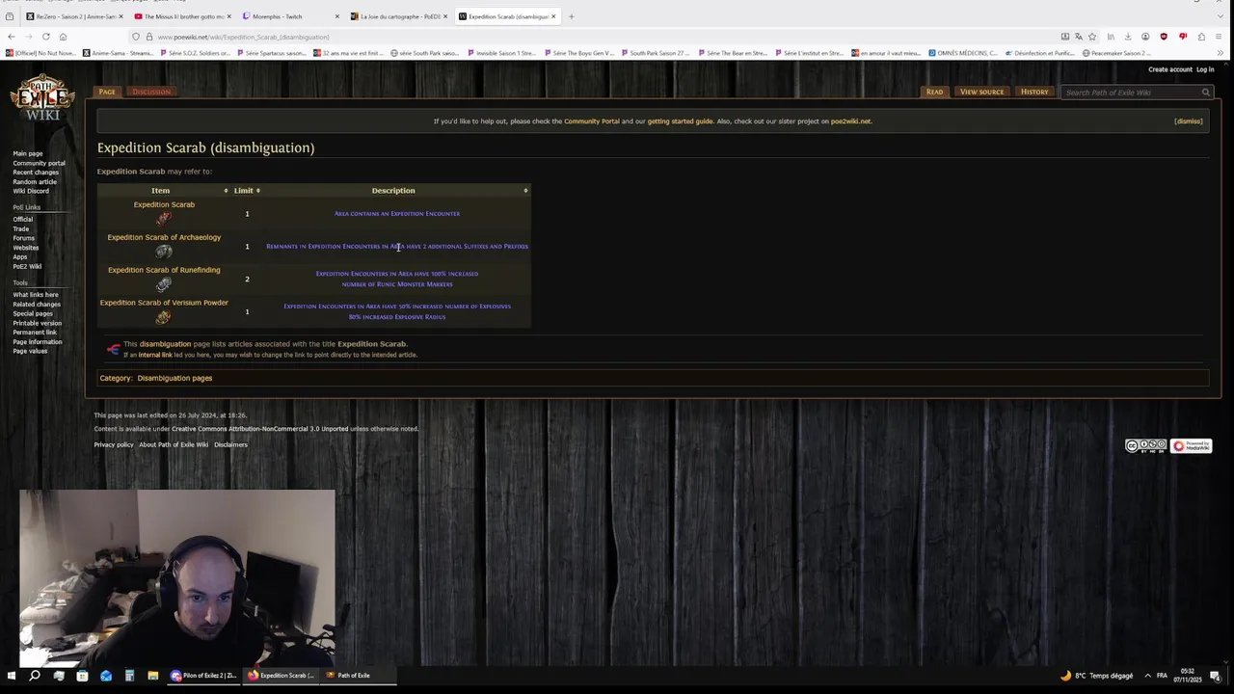This screenshot has width=1234, height=694.
Task: Open Printable version link
Action: coord(38,323)
